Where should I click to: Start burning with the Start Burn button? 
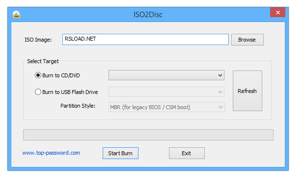[120, 153]
